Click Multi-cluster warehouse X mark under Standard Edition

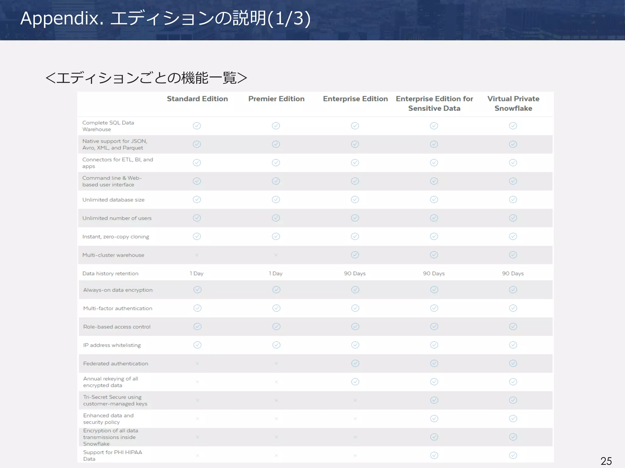pyautogui.click(x=197, y=255)
